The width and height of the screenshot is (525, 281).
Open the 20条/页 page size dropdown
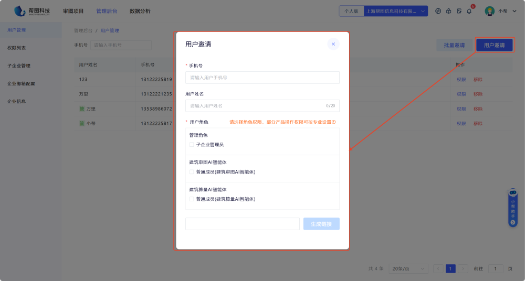pos(409,268)
